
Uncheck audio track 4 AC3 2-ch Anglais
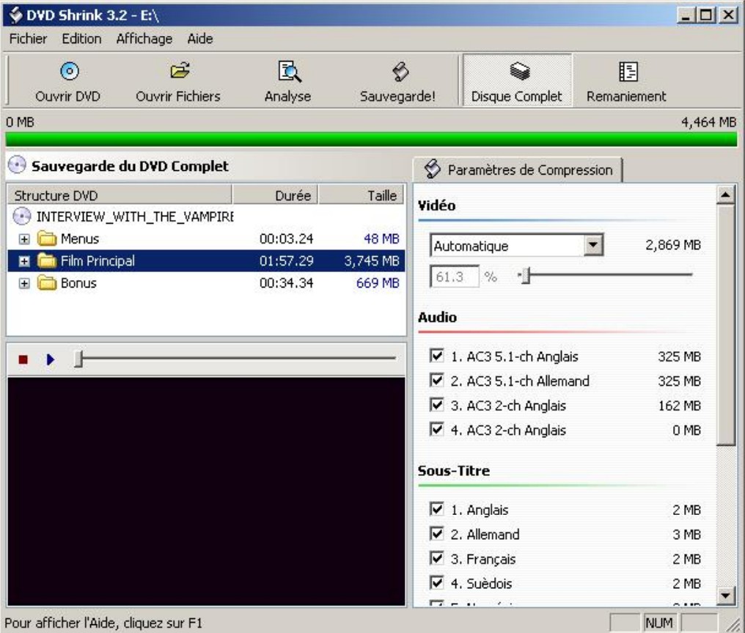coord(436,430)
